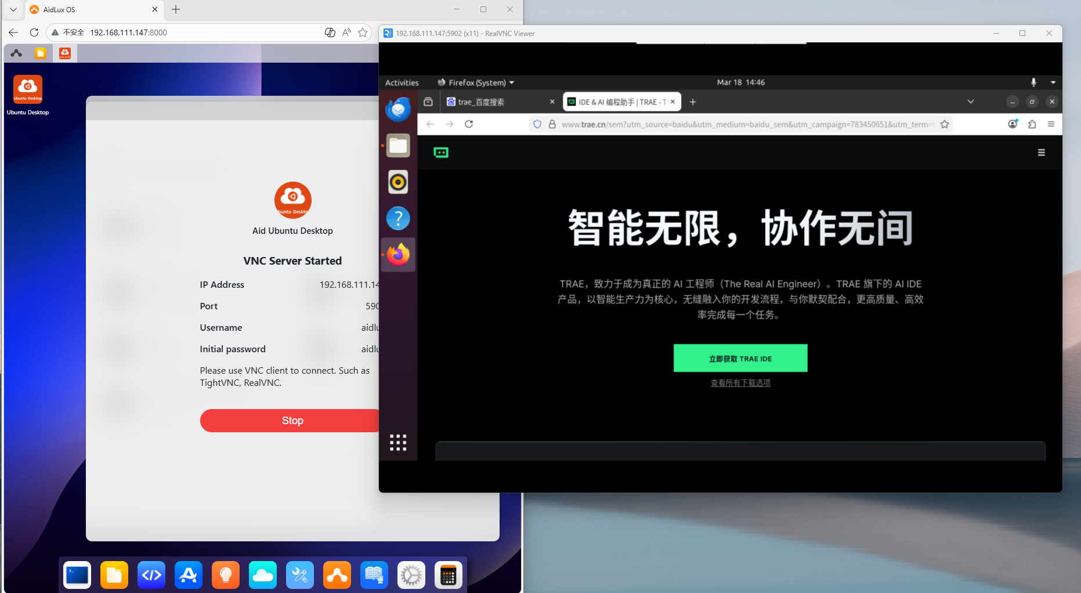Open the wrench and pencil tool in the AidLux dock
Screen dimensions: 1081x593
coord(300,575)
